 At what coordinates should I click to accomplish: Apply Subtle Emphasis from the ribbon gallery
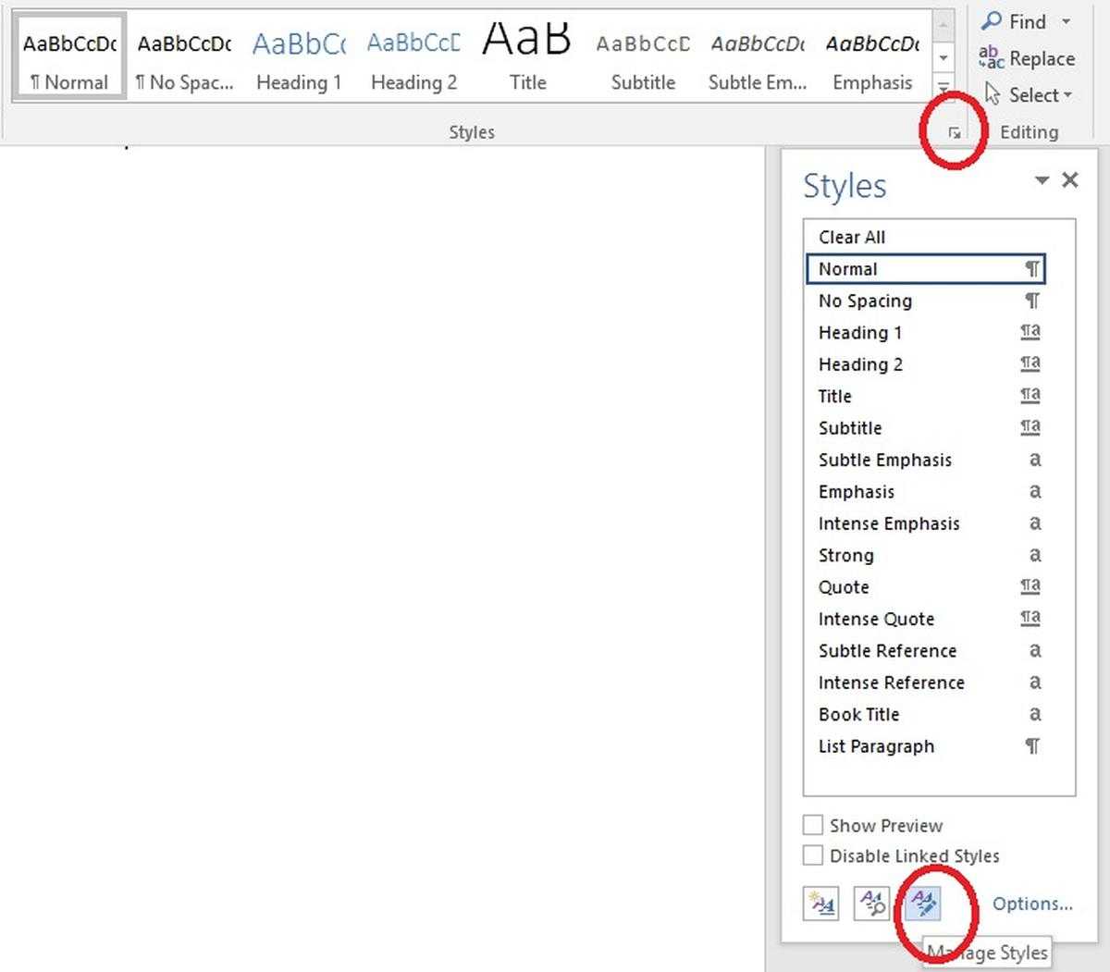758,56
